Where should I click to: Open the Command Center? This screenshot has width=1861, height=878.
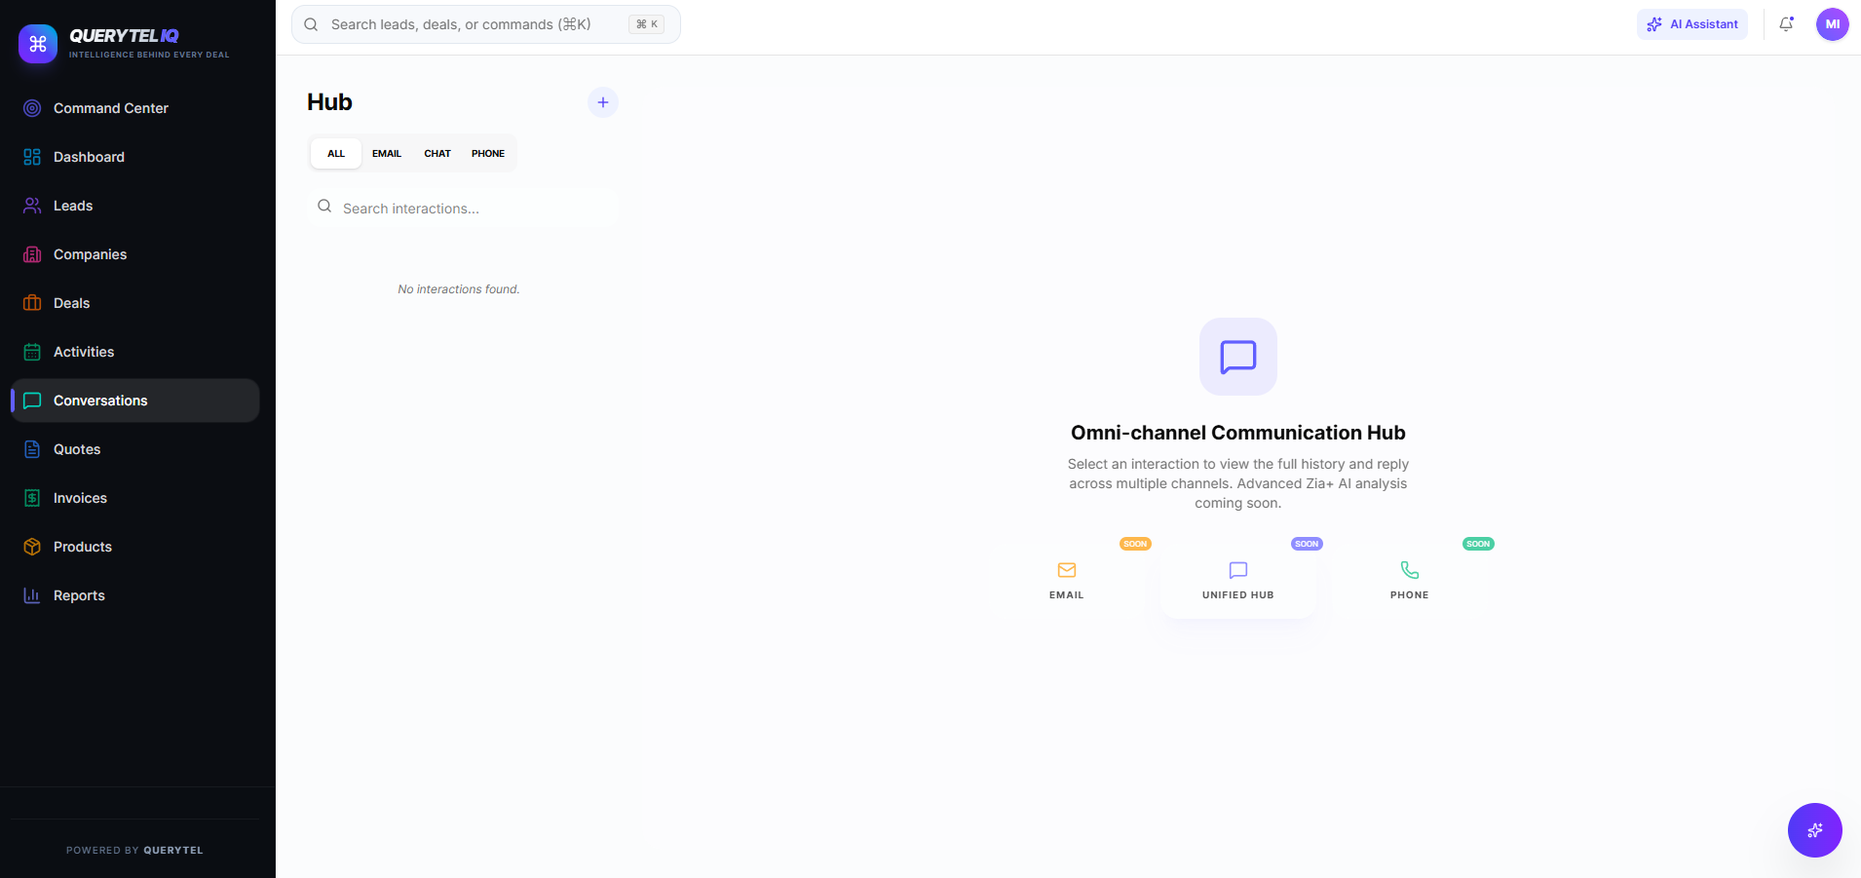(x=110, y=108)
